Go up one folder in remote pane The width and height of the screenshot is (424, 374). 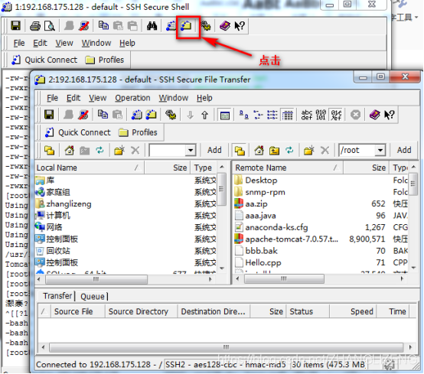274,151
